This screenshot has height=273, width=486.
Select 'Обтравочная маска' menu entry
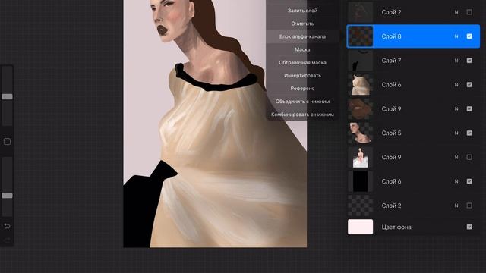pyautogui.click(x=302, y=62)
